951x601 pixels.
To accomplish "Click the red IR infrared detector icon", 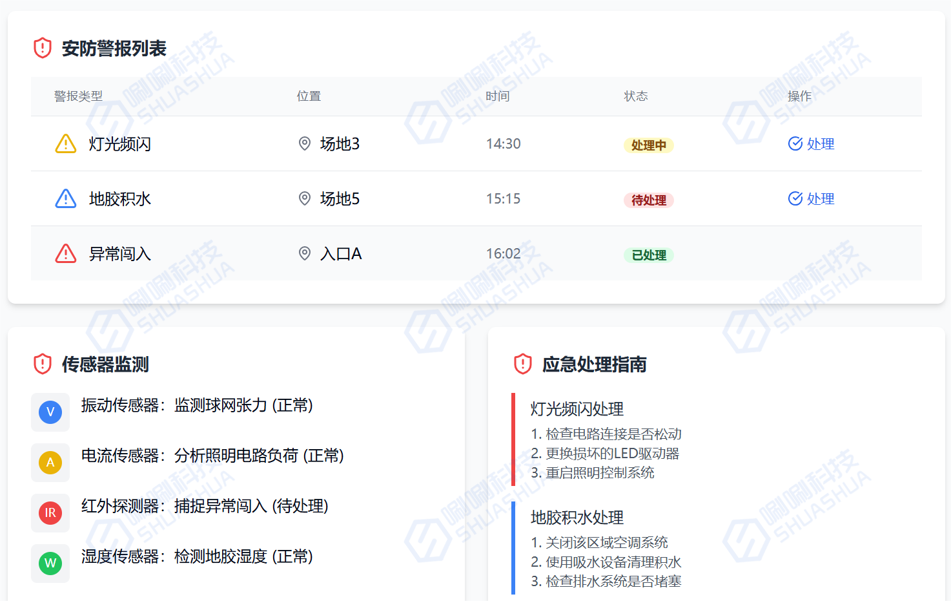I will coord(50,513).
